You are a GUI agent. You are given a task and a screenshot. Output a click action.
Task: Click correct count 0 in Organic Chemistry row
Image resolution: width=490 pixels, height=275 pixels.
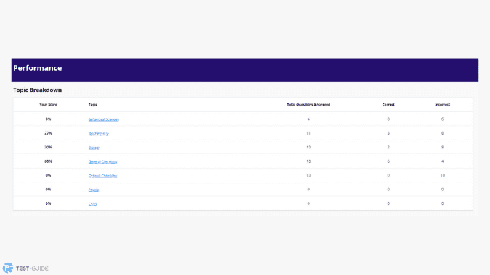tap(388, 175)
